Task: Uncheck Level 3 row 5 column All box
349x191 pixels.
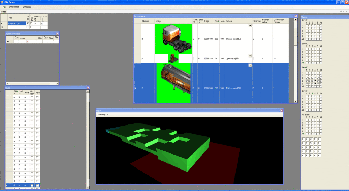Action: 320,84
